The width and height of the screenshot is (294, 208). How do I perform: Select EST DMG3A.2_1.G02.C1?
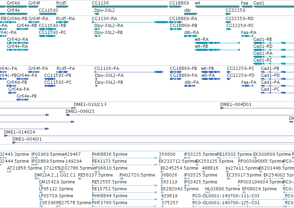click(x=55, y=175)
